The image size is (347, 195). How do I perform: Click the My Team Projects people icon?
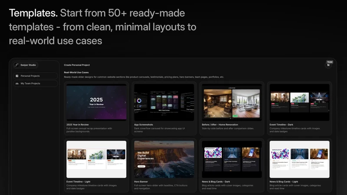[17, 84]
